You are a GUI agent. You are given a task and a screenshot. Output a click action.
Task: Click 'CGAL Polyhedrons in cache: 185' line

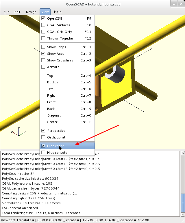pos(27,183)
